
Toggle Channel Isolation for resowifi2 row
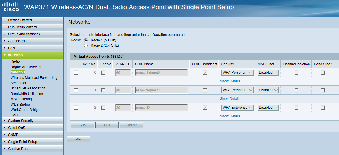[296, 108]
